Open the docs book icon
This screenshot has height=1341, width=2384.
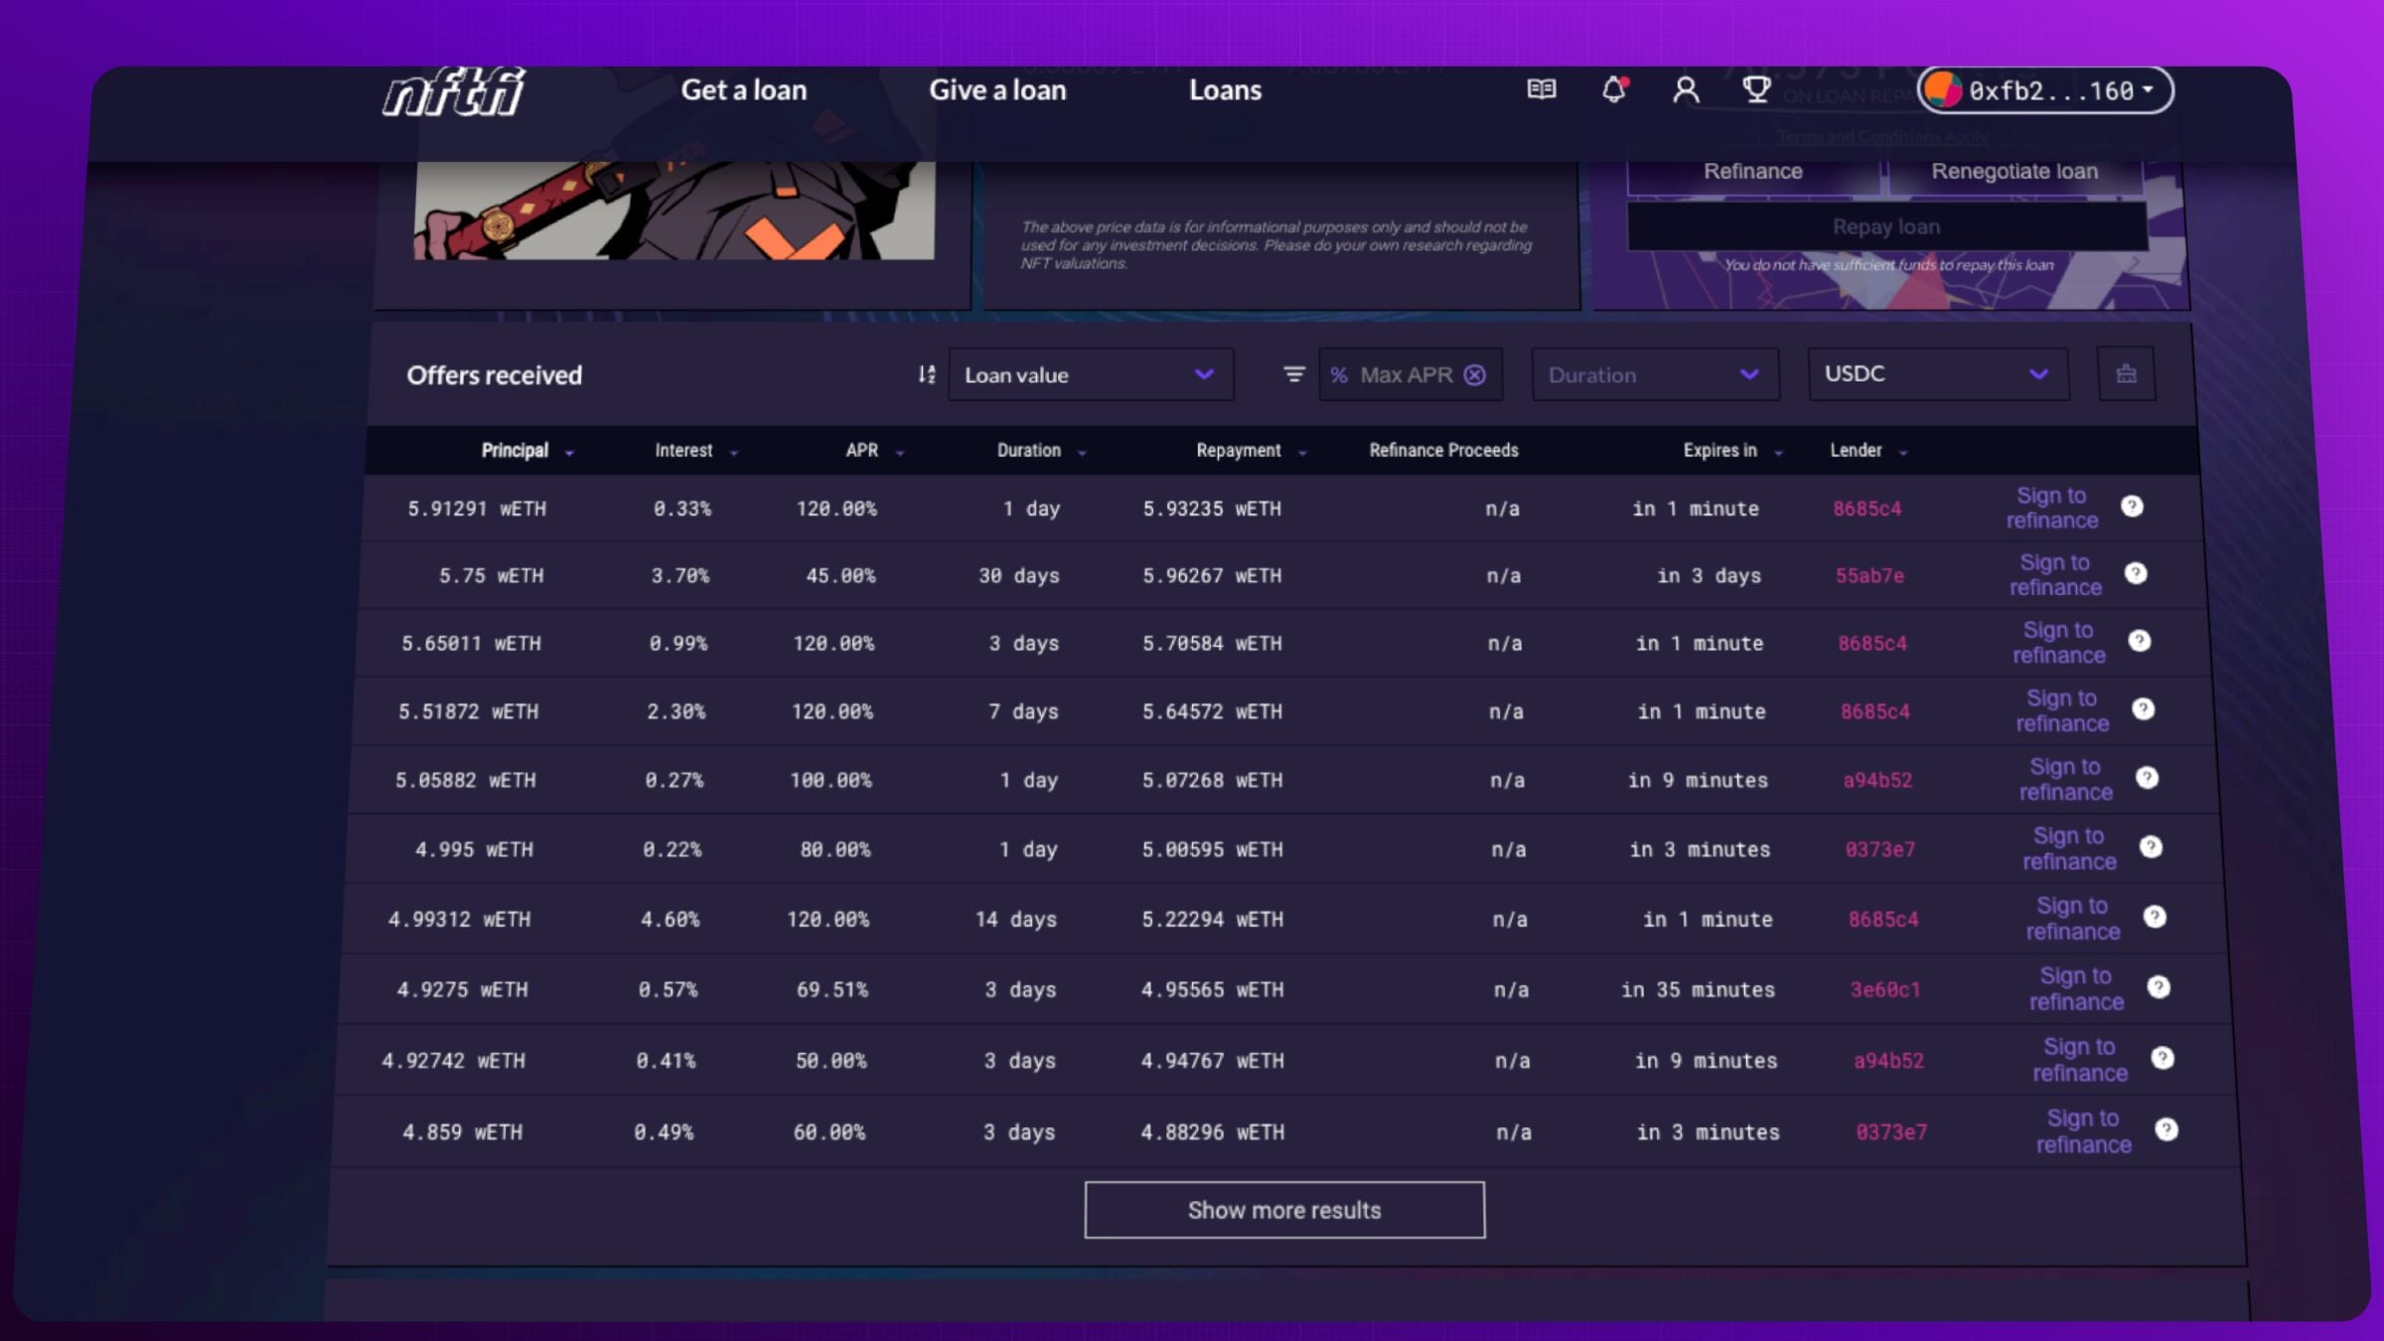click(x=1541, y=90)
